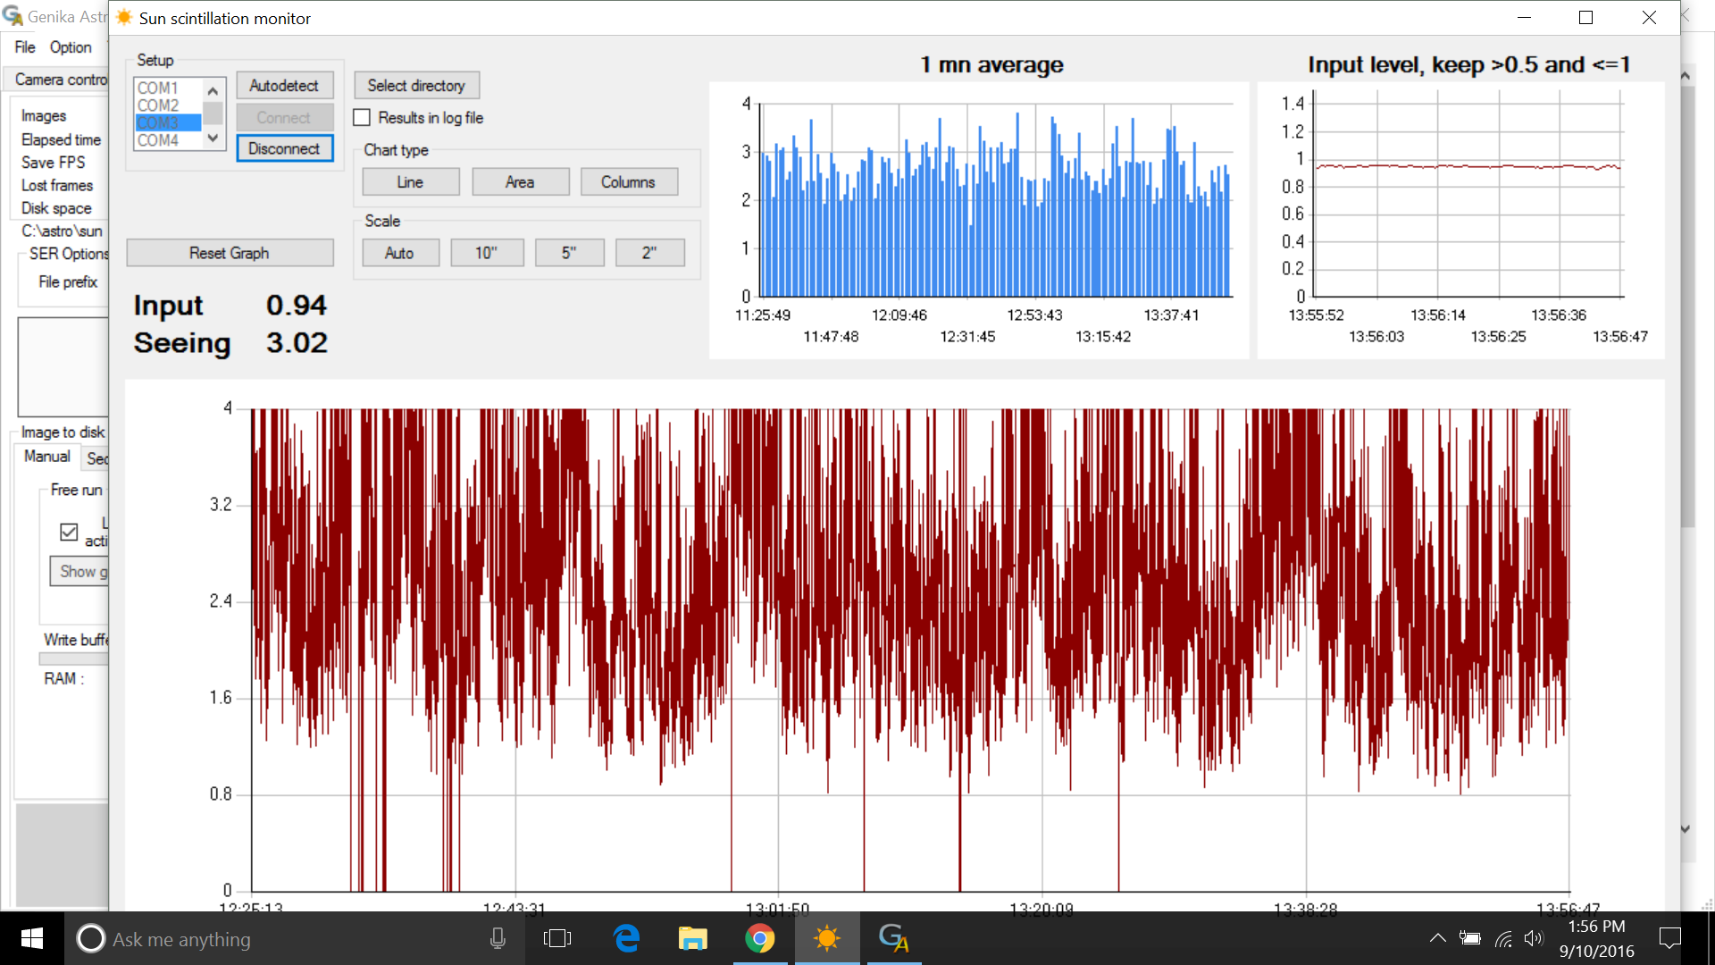Open the volume speaker tray icon
Screen dimensions: 1715x965
(x=1534, y=938)
